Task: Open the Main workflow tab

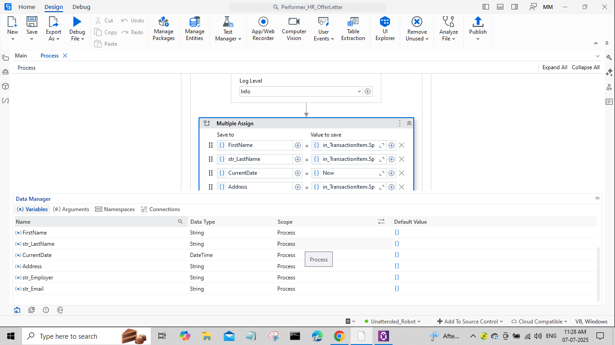Action: coord(21,56)
